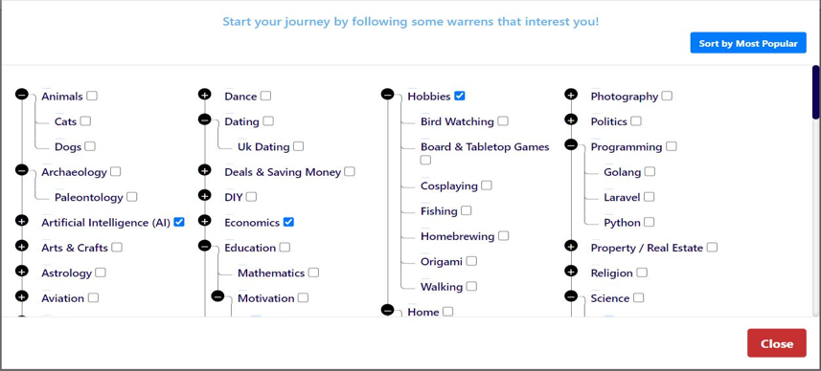Collapse the Archaeology node
The width and height of the screenshot is (821, 371).
(x=21, y=170)
